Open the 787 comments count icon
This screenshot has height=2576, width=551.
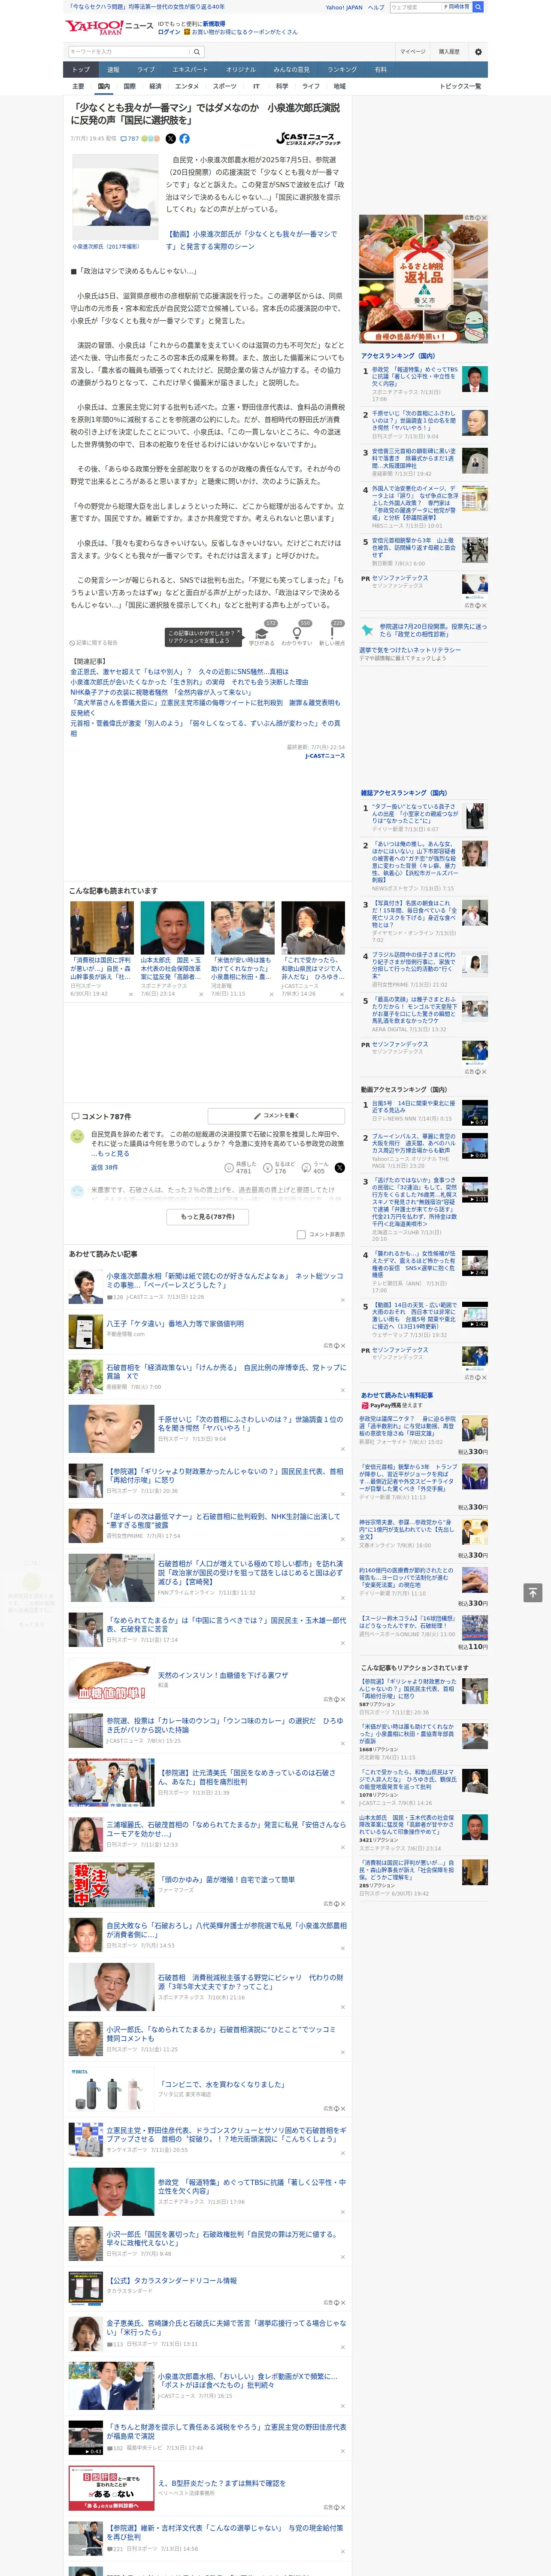click(x=130, y=139)
